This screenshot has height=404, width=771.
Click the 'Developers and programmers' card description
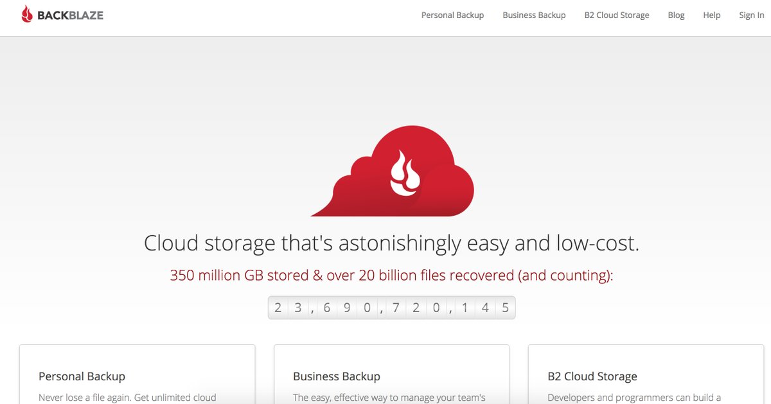(x=634, y=398)
